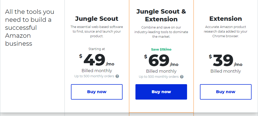
Task: Select the Jungle Scout plan heading
Action: pos(97,19)
